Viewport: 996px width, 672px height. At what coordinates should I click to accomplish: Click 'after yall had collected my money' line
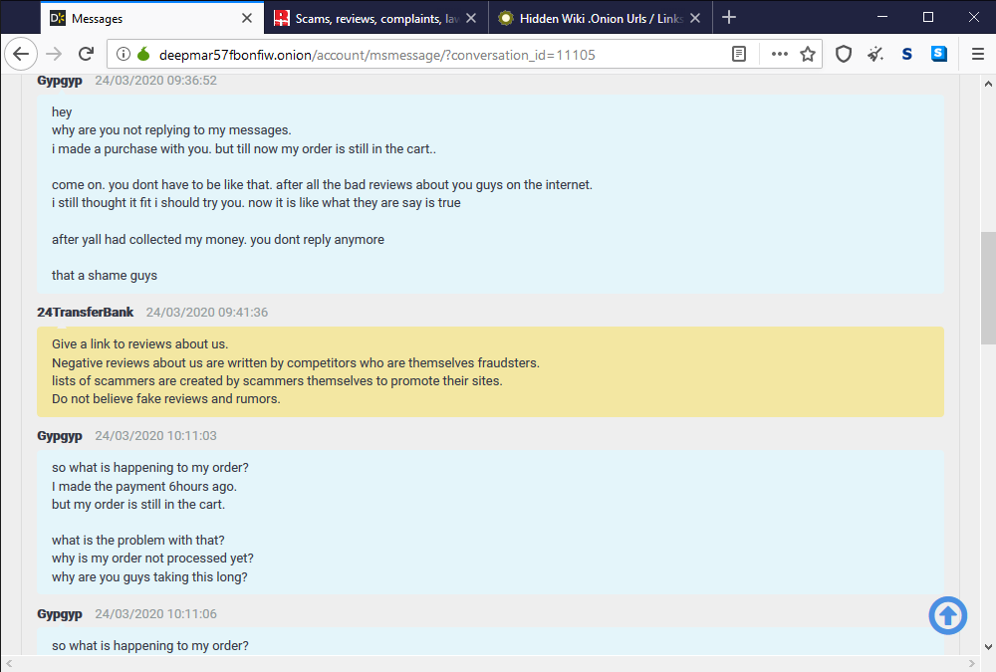[218, 240]
